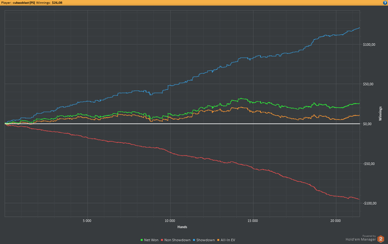
Task: Toggle the All-In EV legend entry
Action: [226, 240]
